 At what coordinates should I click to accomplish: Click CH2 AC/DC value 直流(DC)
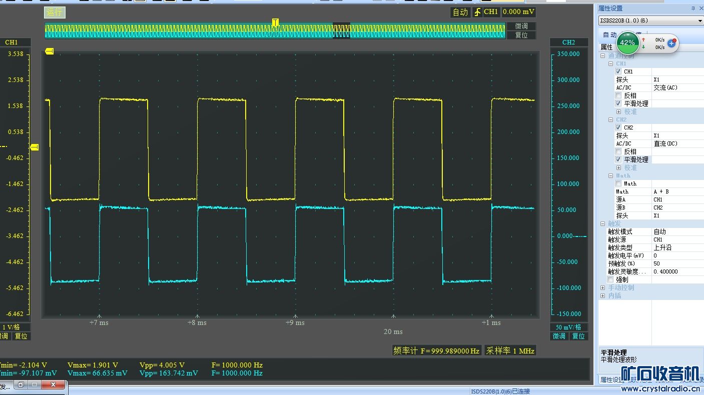665,143
